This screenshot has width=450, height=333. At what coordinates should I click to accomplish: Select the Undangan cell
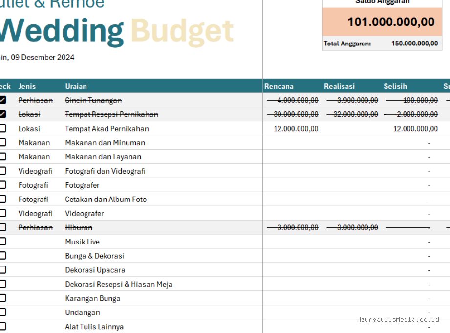pos(83,312)
